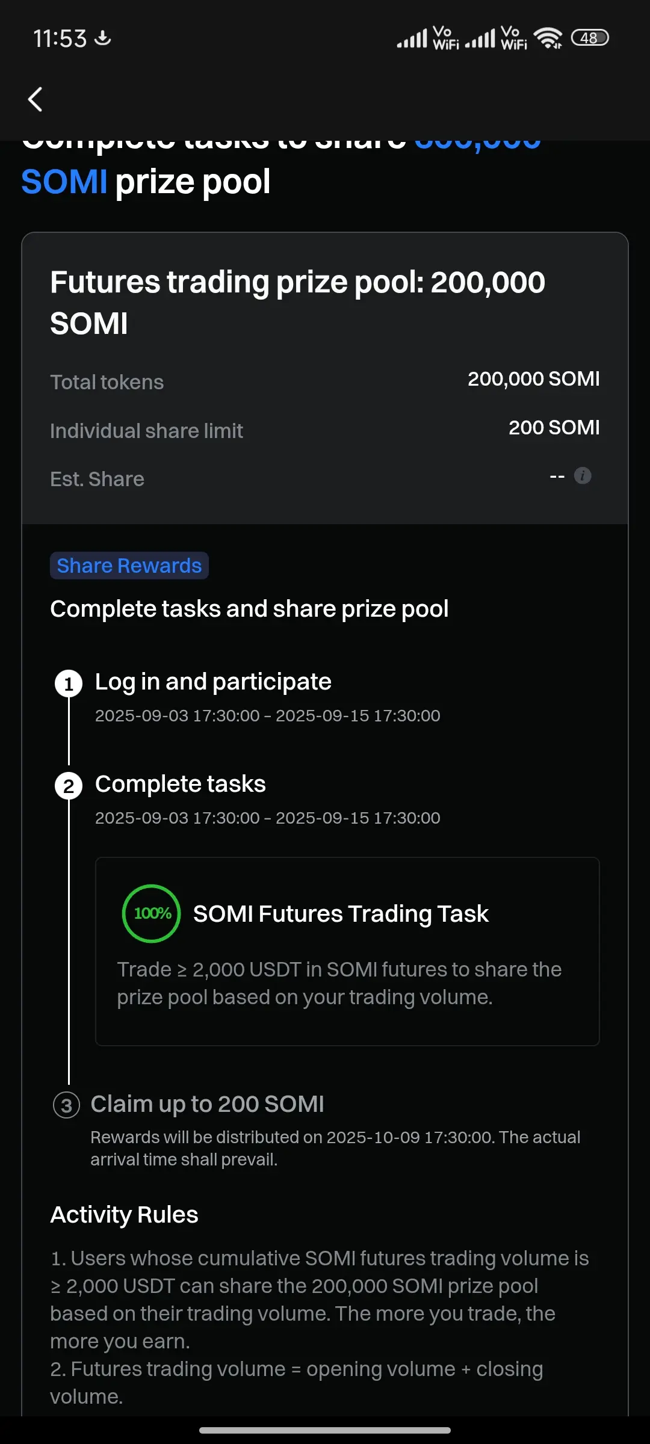This screenshot has width=650, height=1444.
Task: Tap the Wi-Fi status icon
Action: pos(548,38)
